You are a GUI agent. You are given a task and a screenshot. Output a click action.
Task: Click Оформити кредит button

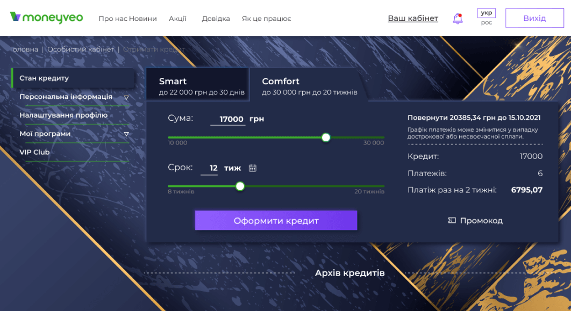(x=276, y=220)
